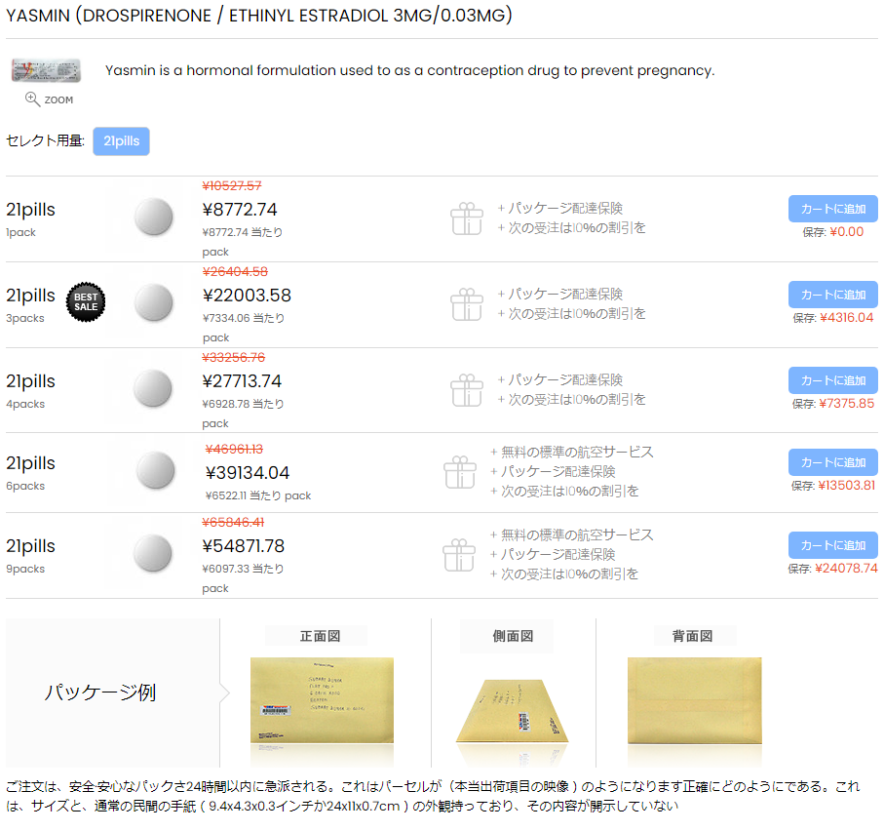
Task: Click the savings amount ¥0.00
Action: point(846,232)
